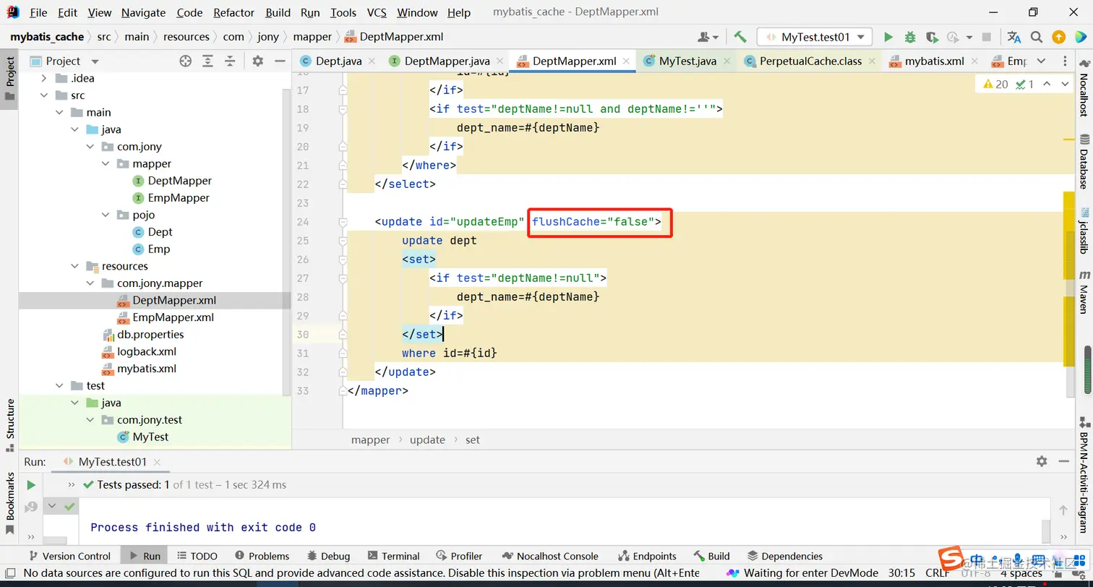Switch to the mybatis.xml editor tab
This screenshot has height=587, width=1093.
coord(935,61)
